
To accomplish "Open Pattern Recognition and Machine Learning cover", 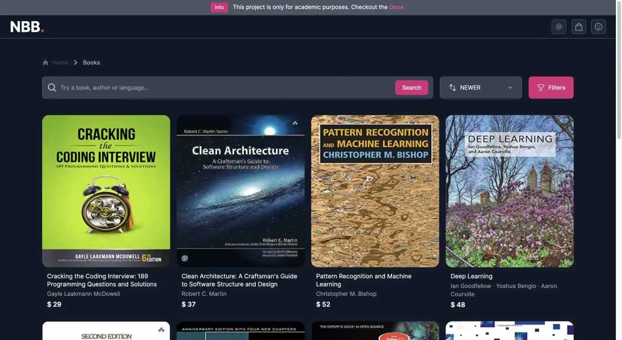I will [375, 191].
